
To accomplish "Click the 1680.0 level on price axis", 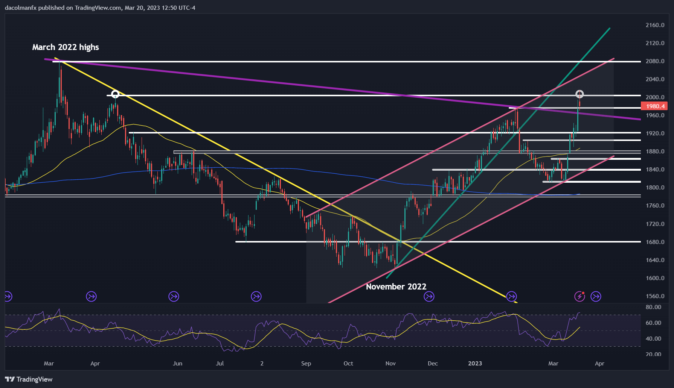I will click(x=655, y=242).
